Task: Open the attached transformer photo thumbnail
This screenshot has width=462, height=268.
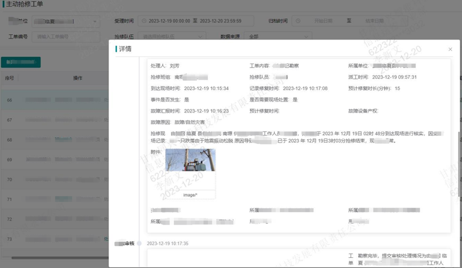Action: (190, 160)
